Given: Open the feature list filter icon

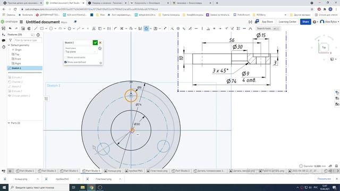Looking at the screenshot, I should coord(10,40).
